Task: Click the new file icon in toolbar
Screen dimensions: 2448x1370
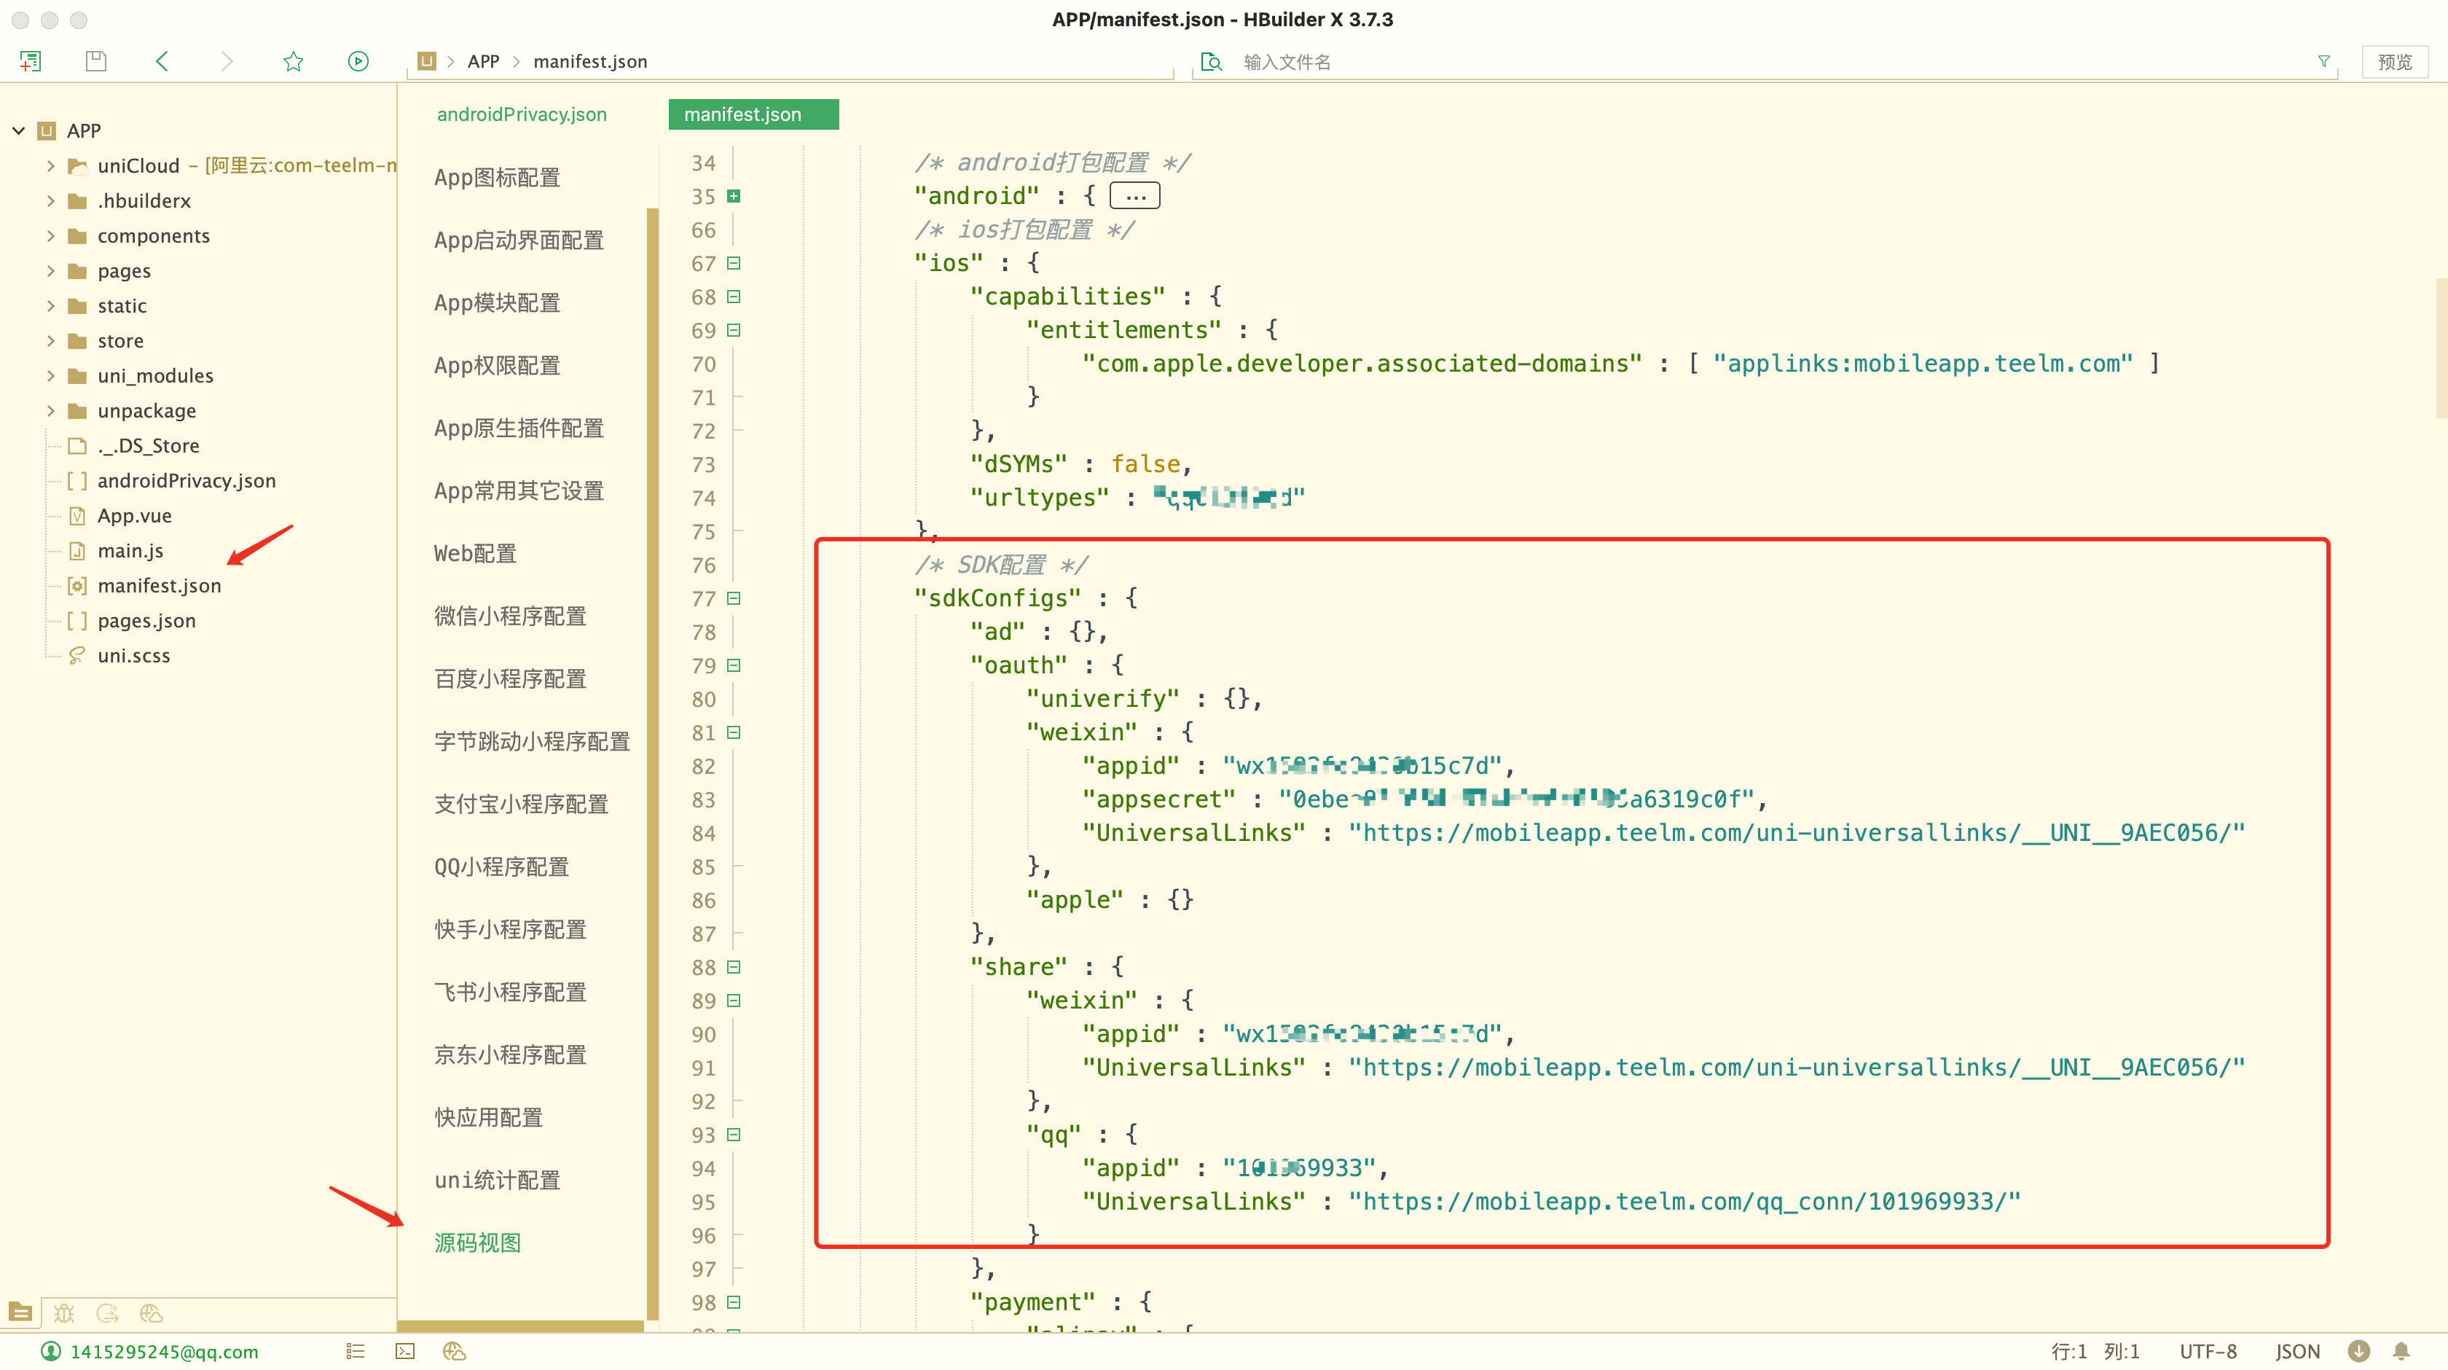Action: pyautogui.click(x=31, y=62)
